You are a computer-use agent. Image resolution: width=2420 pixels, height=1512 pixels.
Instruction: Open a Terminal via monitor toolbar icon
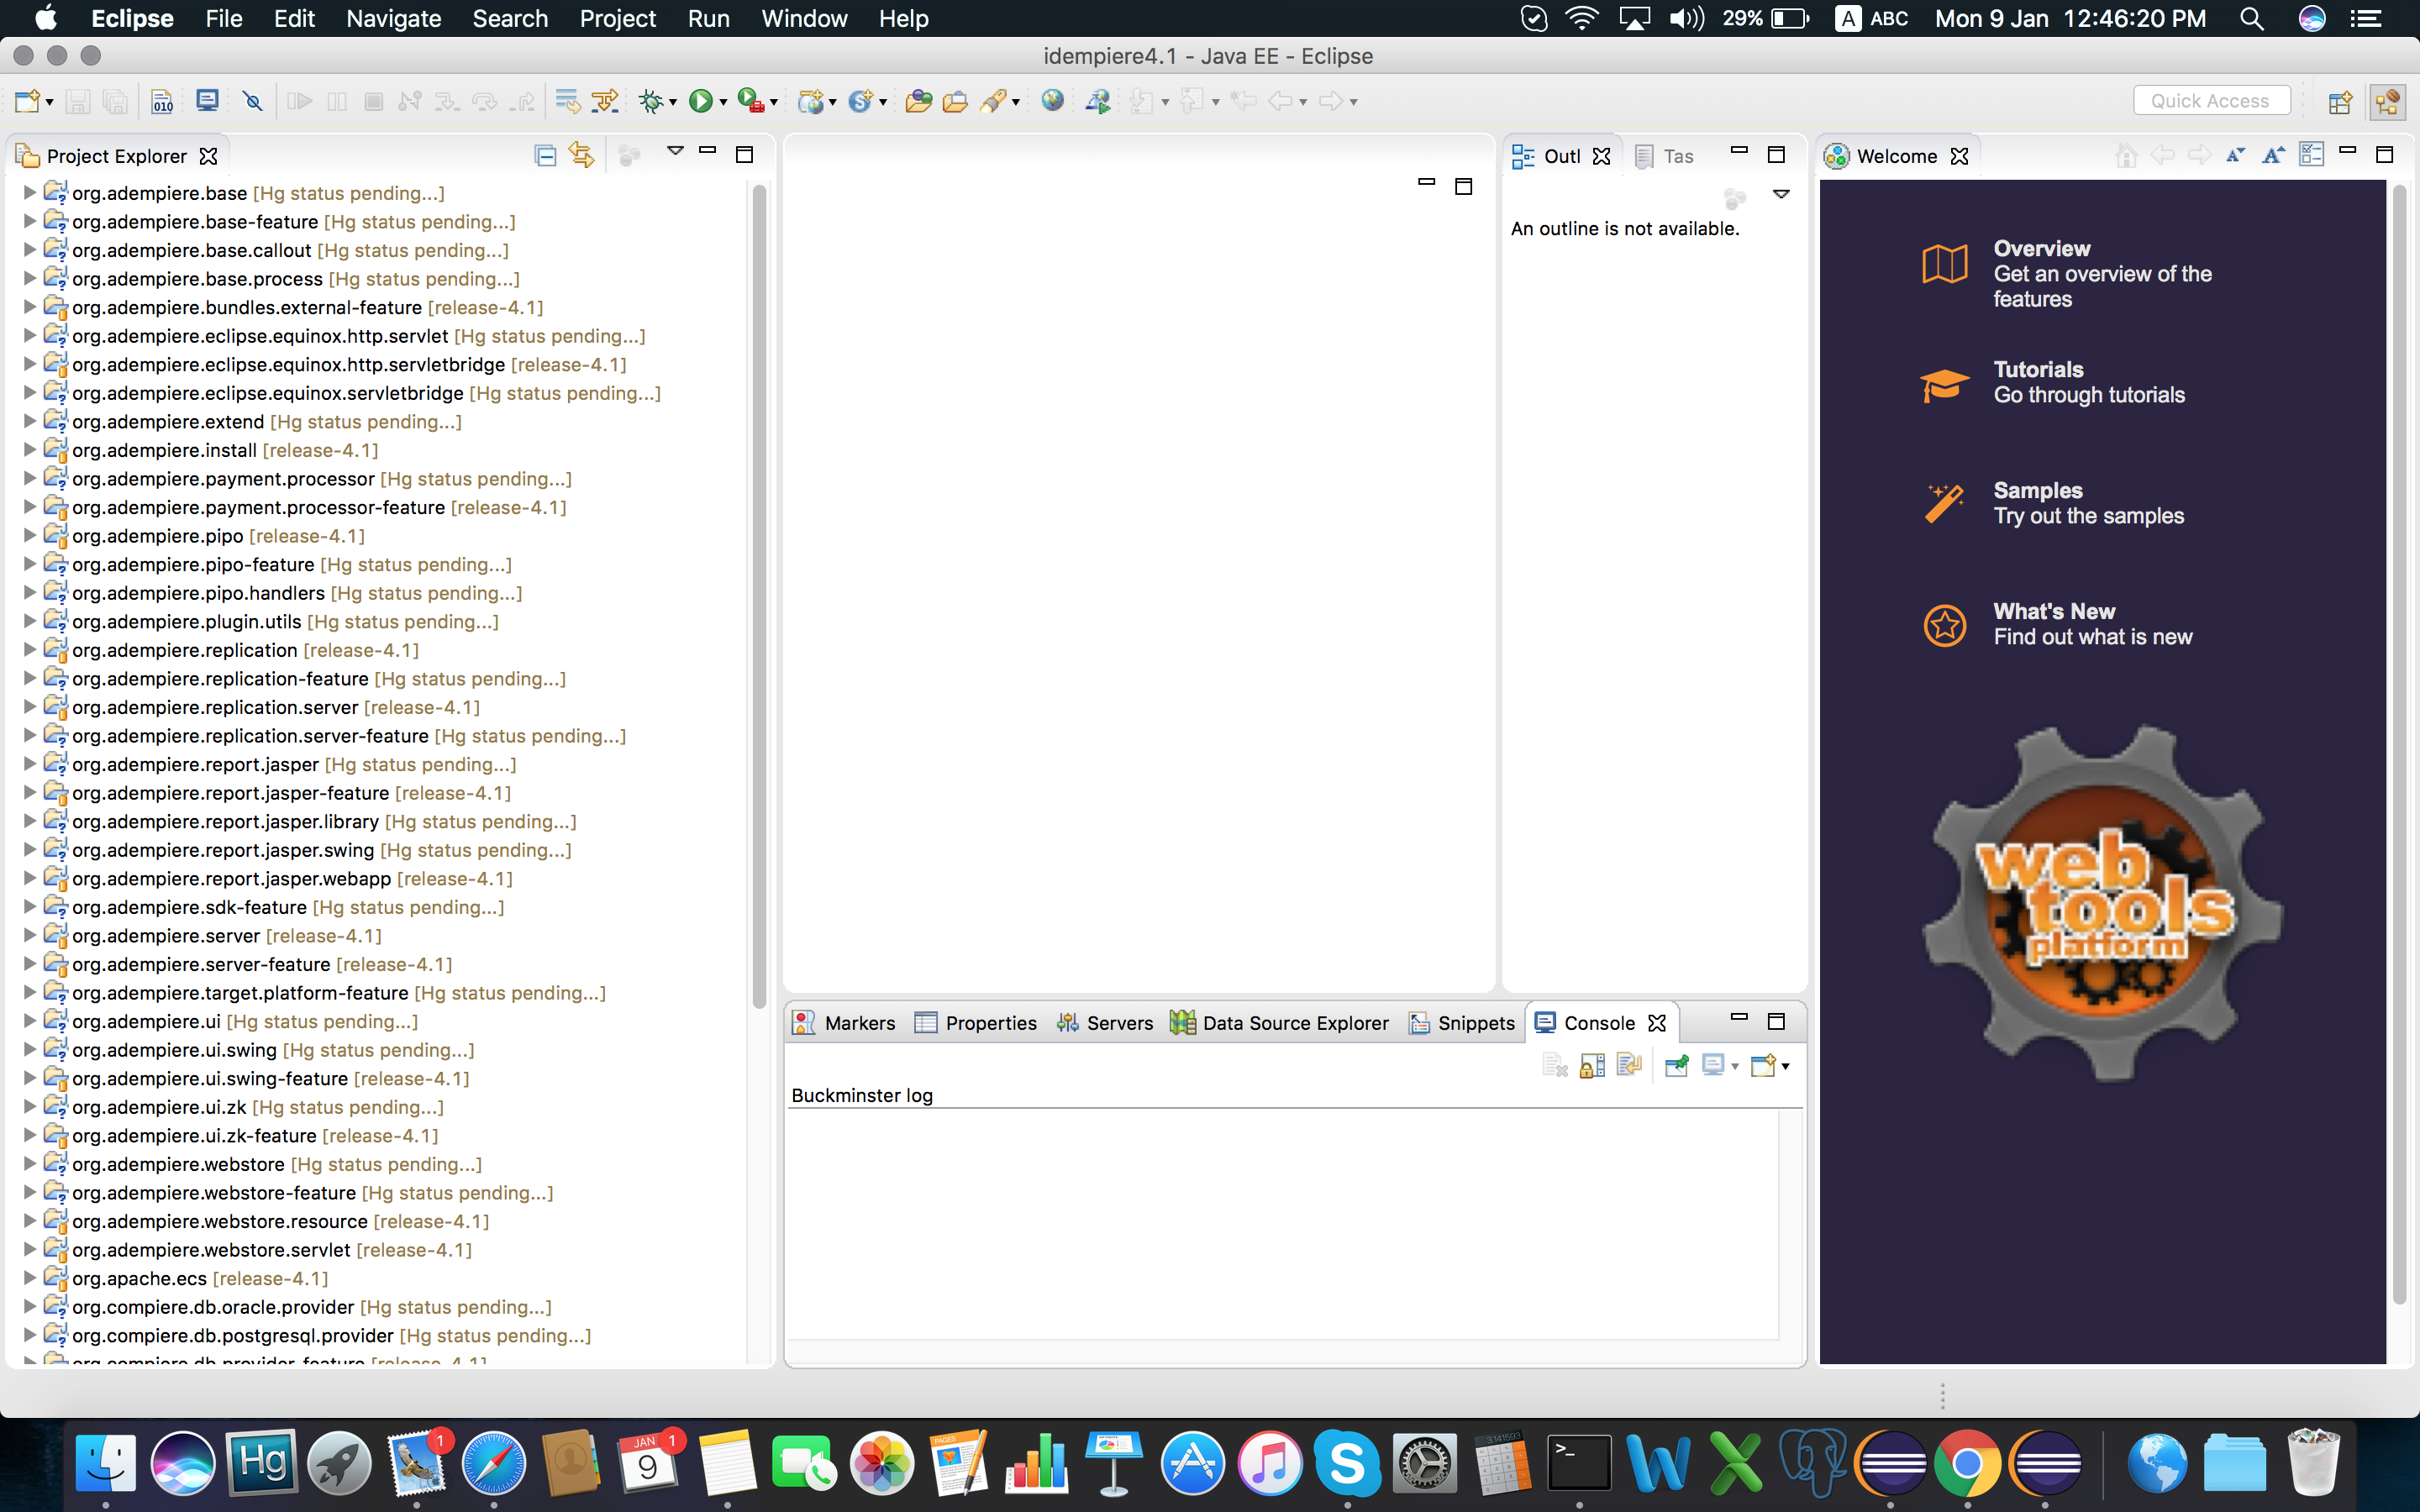point(207,101)
